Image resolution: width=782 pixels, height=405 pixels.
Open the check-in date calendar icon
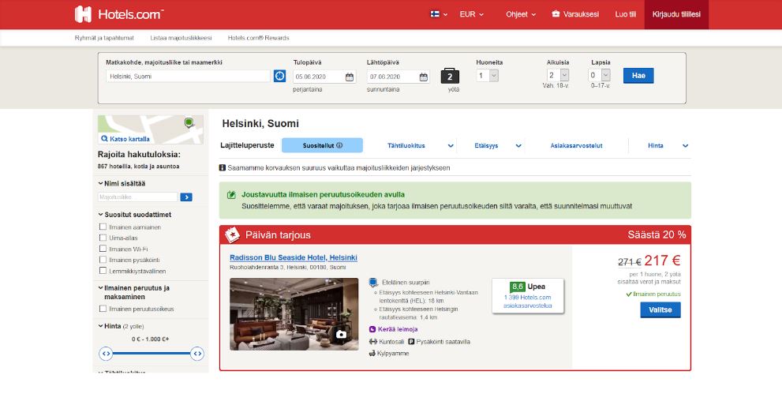(x=350, y=77)
